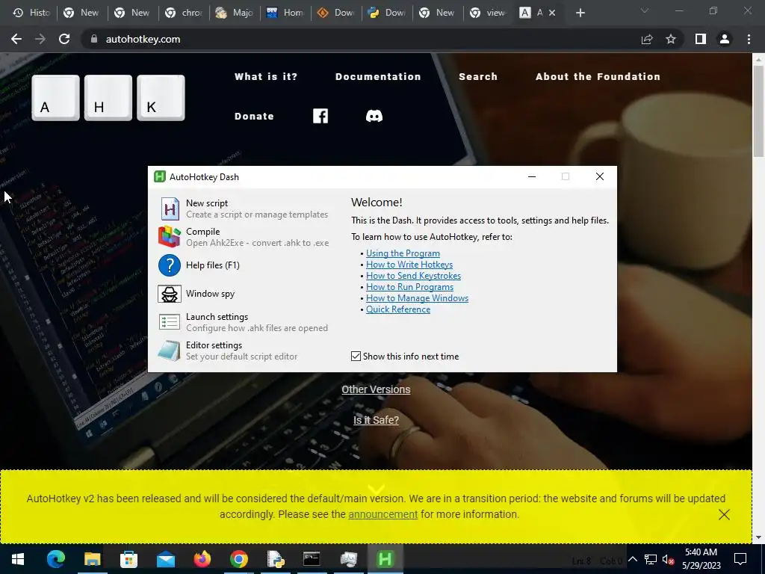765x574 pixels.
Task: Open Windows Start menu
Action: pos(18,559)
